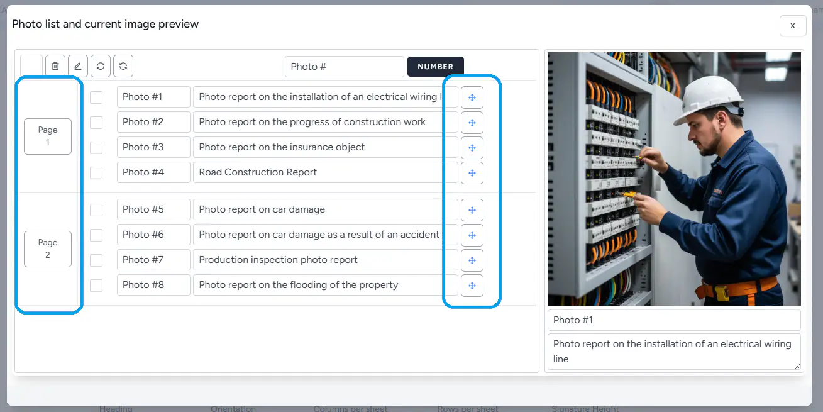The image size is (823, 412).
Task: Click the move handle for Photo #6
Action: coord(472,235)
